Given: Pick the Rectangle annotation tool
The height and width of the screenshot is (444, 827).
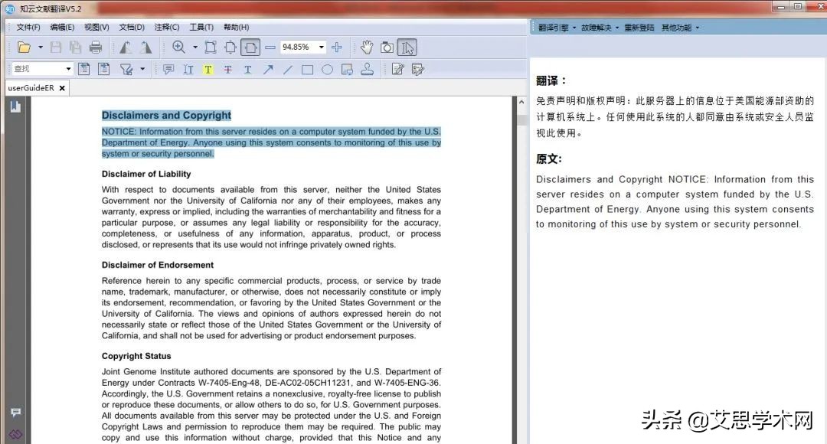Looking at the screenshot, I should (x=307, y=69).
